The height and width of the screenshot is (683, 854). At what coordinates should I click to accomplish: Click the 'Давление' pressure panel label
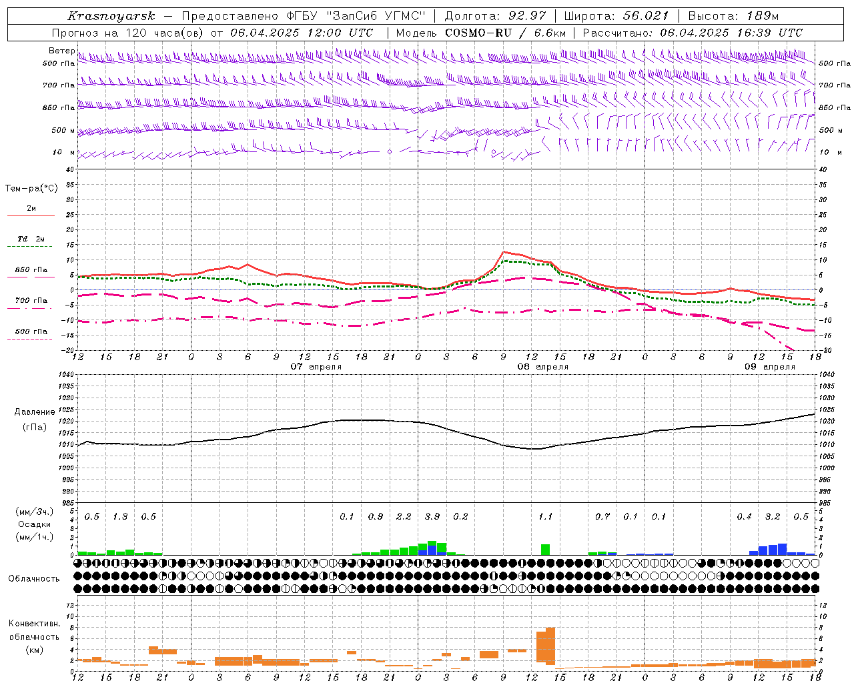35,412
